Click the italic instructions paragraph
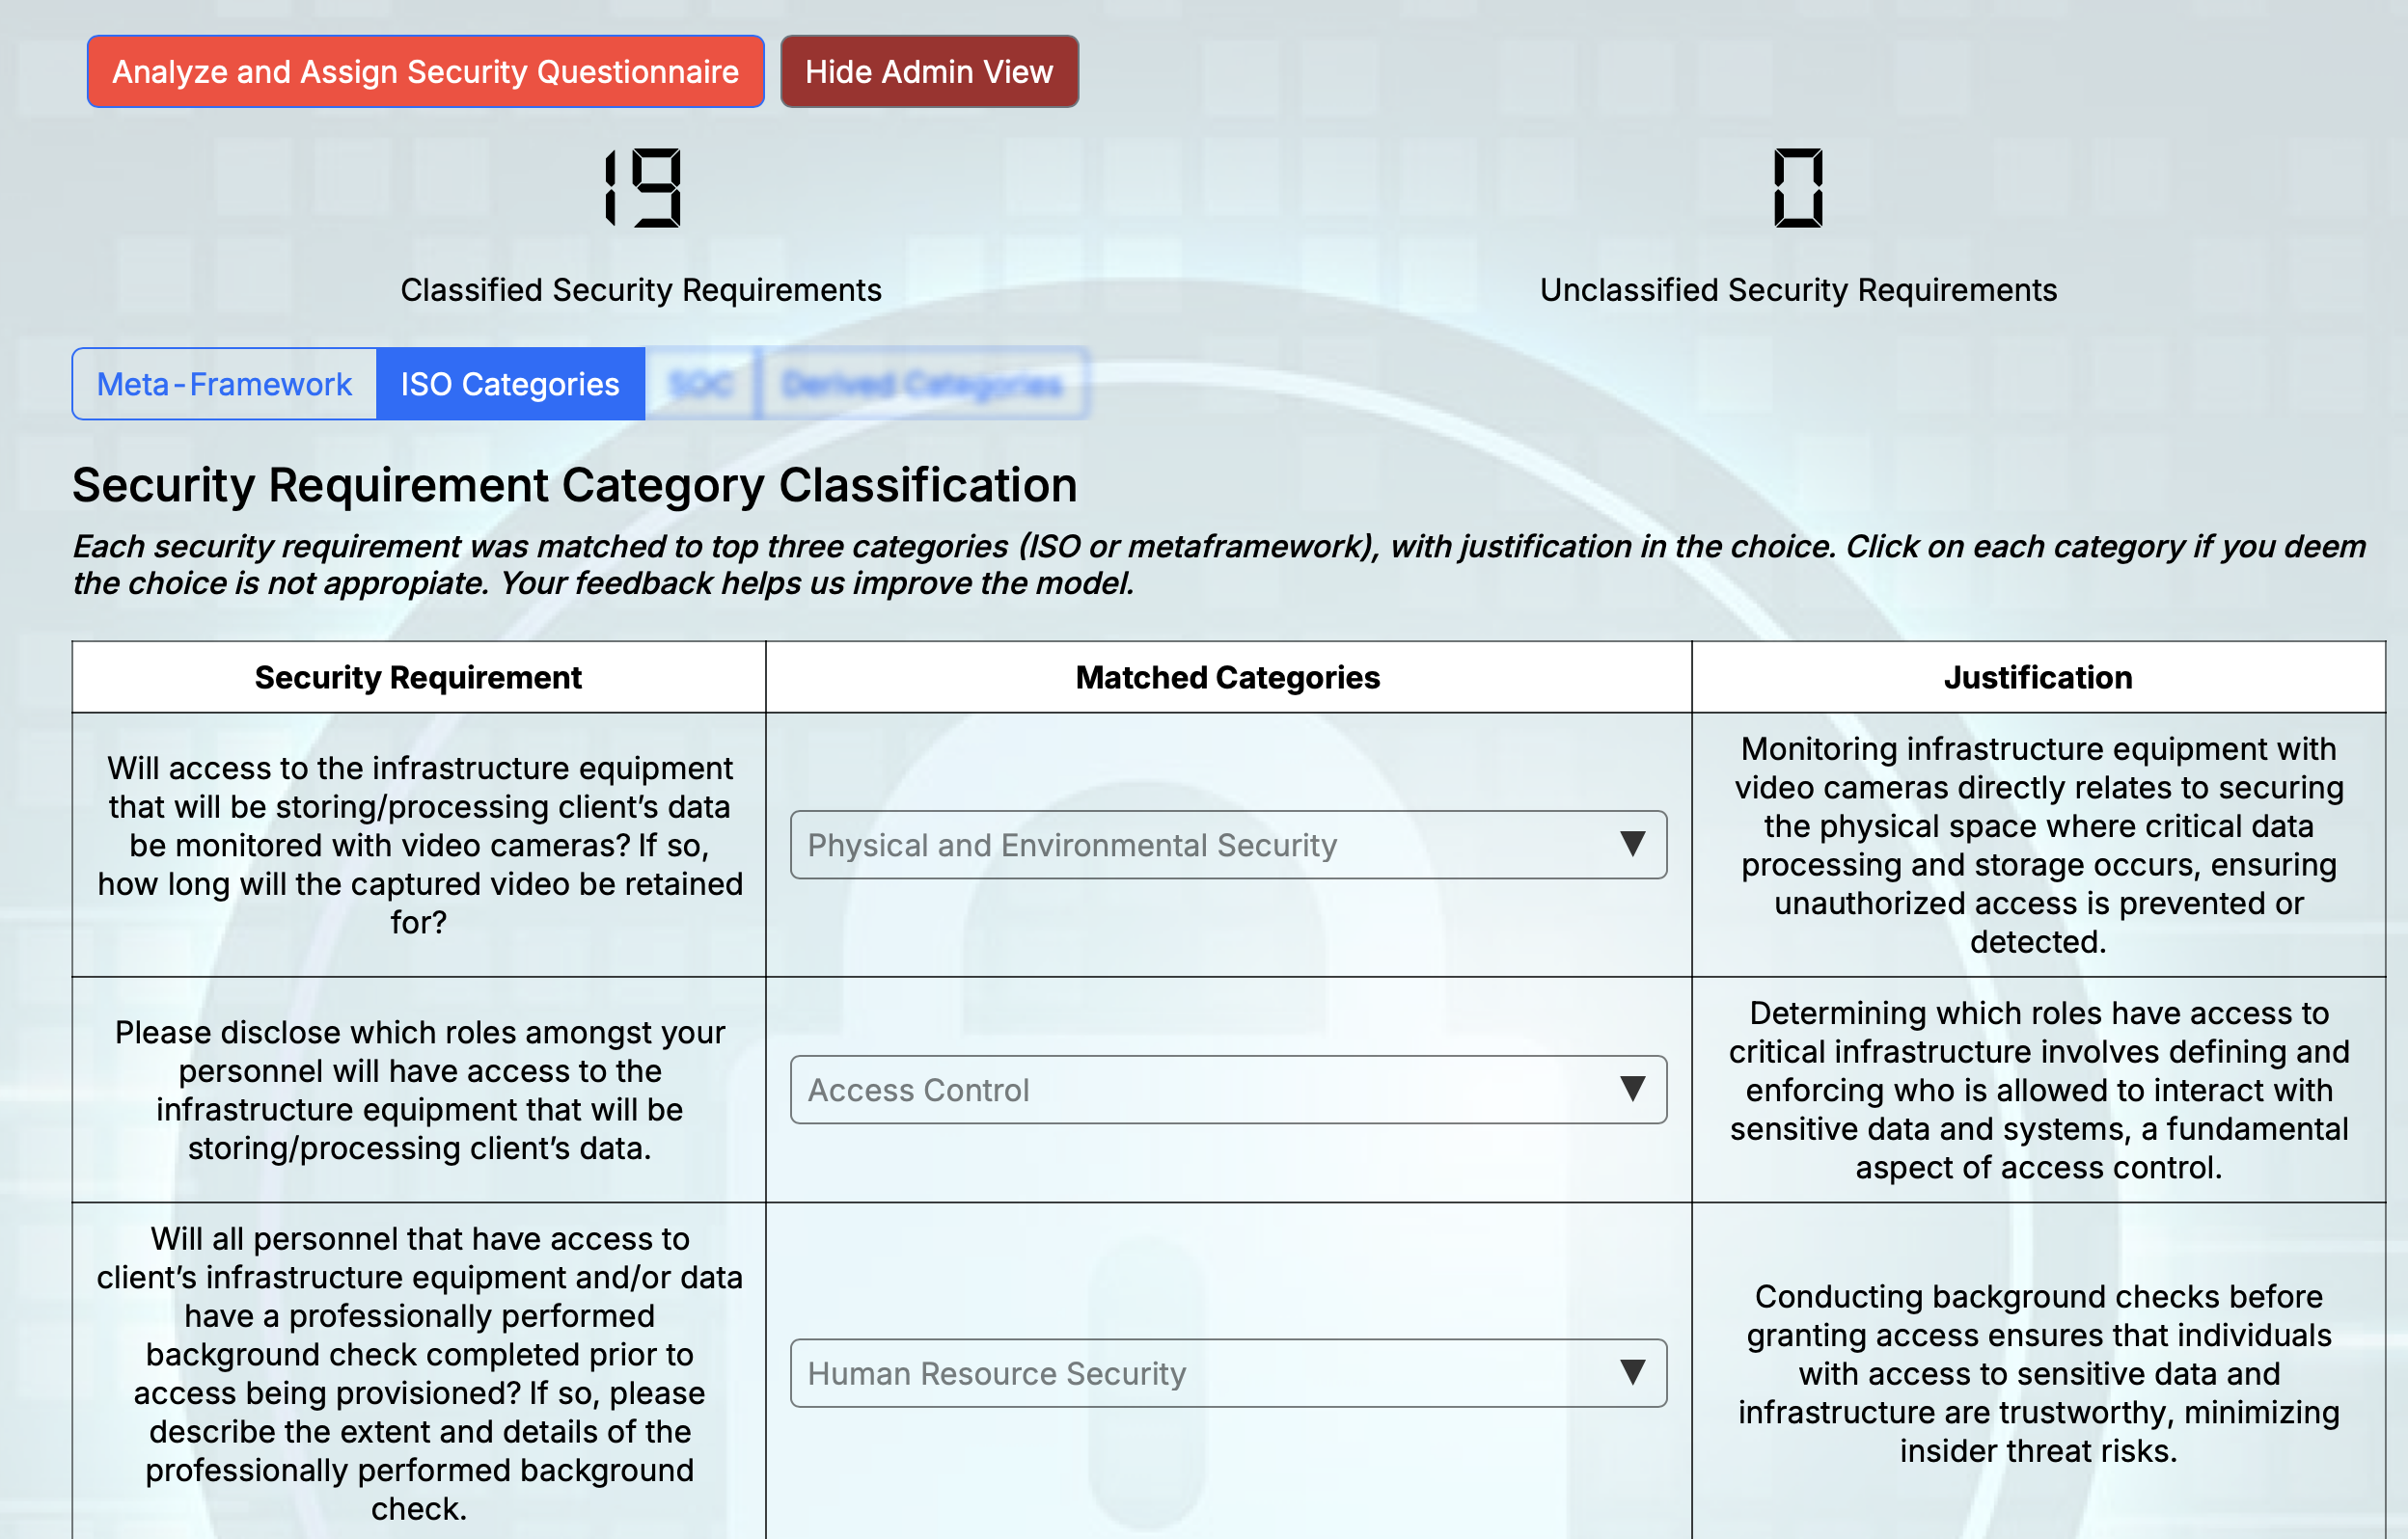The width and height of the screenshot is (2408, 1539). [1220, 565]
